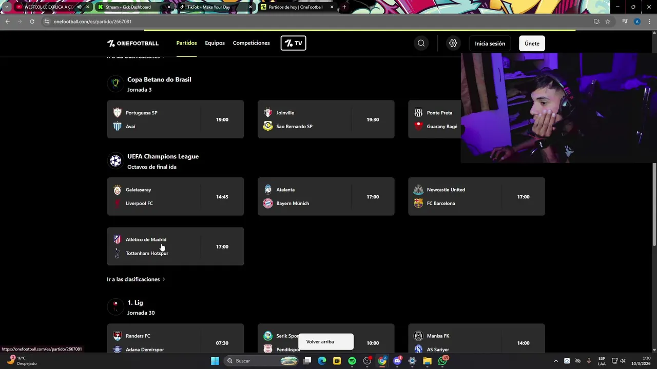Viewport: 657px width, 369px height.
Task: Open the Newcastle United vs FC Barcelona match card
Action: pyautogui.click(x=476, y=196)
